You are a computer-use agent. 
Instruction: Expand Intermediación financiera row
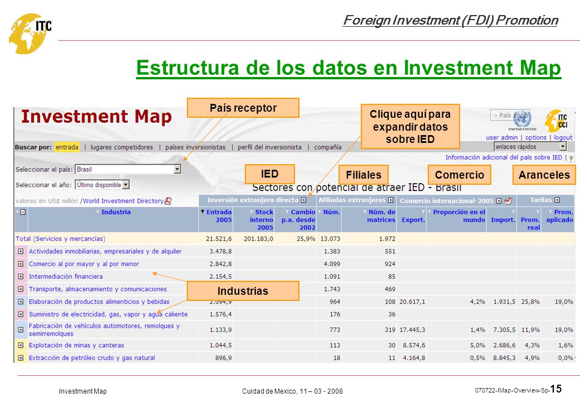21,276
